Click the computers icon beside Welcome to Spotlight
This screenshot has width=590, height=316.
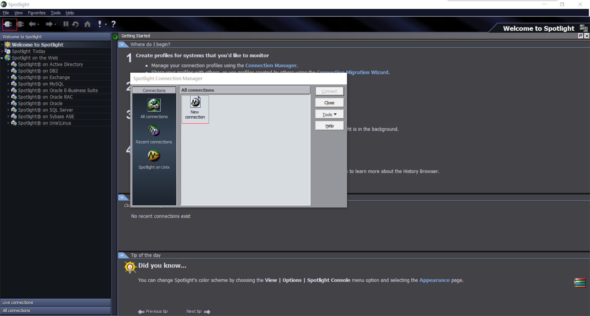pyautogui.click(x=584, y=28)
